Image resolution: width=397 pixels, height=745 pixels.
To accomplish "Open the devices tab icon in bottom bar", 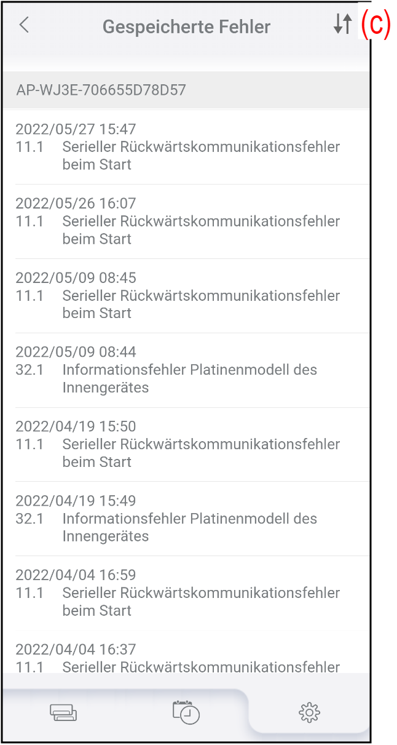I will point(63,712).
